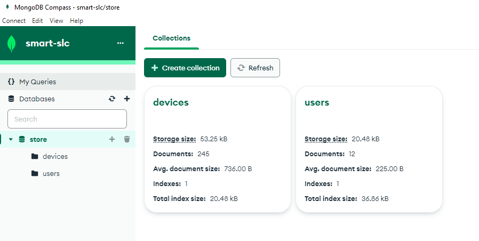Click the Create collection button
This screenshot has height=241, width=479.
pos(185,68)
